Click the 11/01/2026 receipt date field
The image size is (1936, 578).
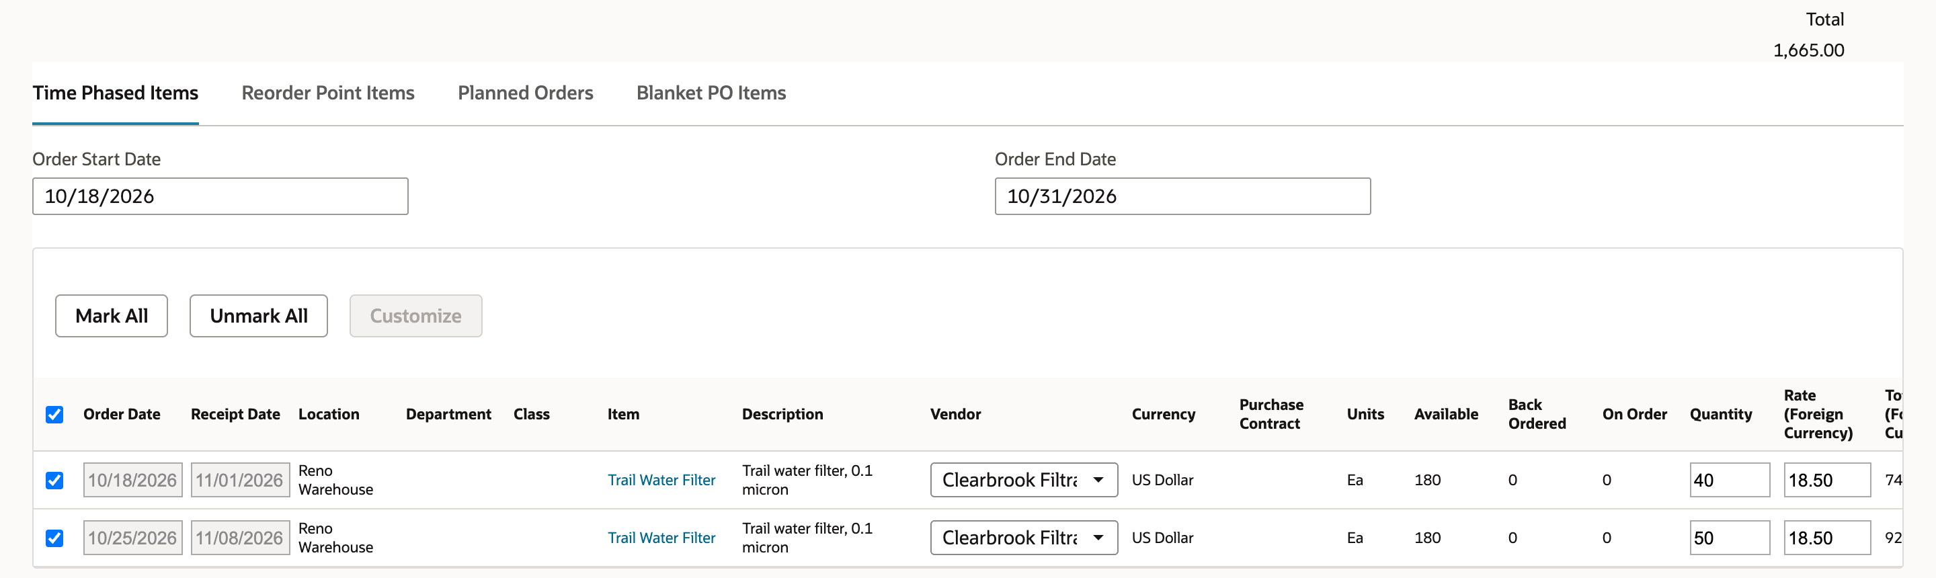click(x=240, y=479)
